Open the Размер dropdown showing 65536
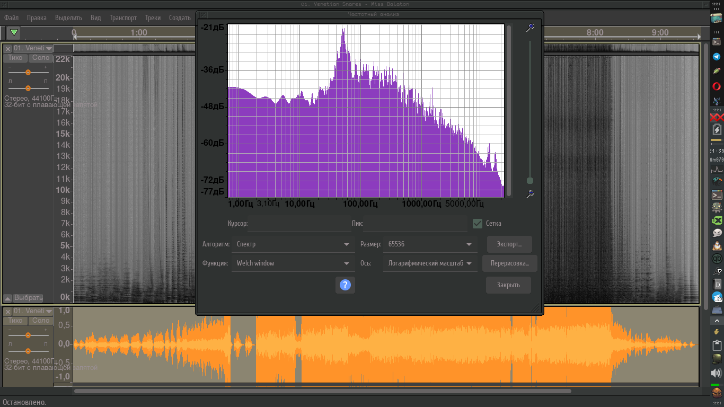Image resolution: width=724 pixels, height=407 pixels. (430, 244)
